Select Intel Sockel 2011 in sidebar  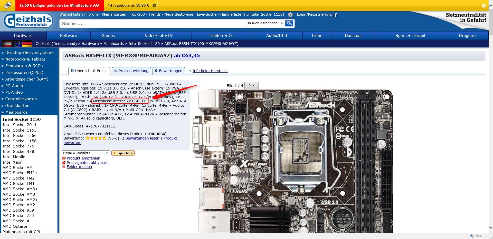pyautogui.click(x=20, y=125)
